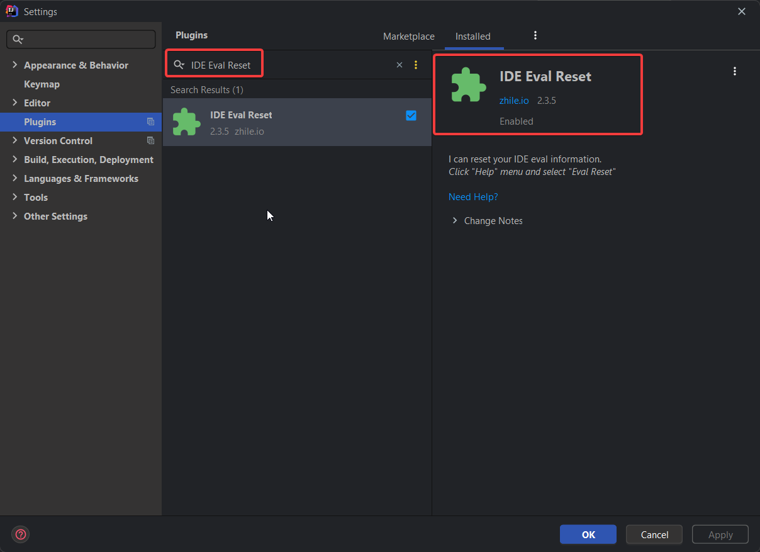Clear the plugin search text
This screenshot has height=552, width=760.
(x=399, y=65)
